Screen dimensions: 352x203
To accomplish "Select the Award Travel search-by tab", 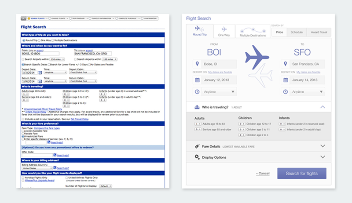I will coord(319,32).
